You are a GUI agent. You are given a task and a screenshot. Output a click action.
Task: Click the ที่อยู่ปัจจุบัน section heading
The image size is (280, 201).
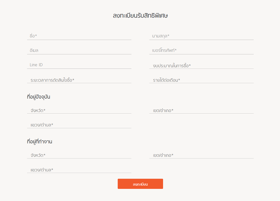[x=38, y=97]
